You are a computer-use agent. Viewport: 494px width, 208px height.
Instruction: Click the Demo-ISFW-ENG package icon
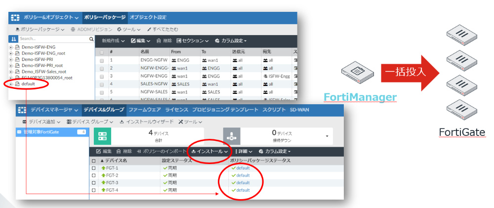(18, 47)
